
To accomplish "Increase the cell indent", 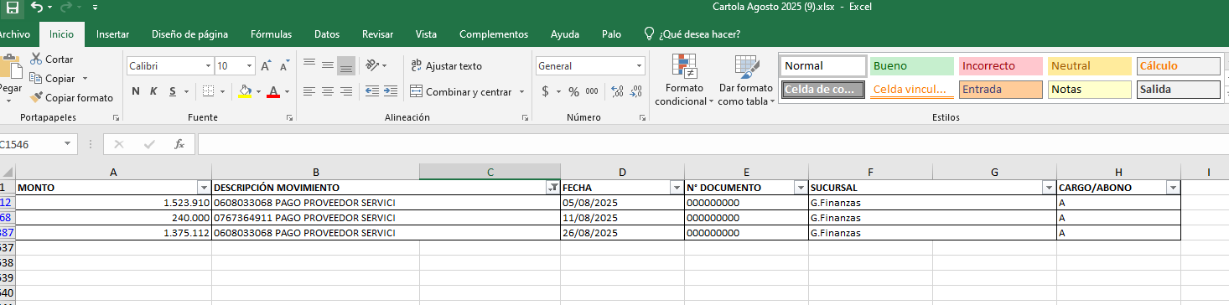I will click(x=392, y=91).
